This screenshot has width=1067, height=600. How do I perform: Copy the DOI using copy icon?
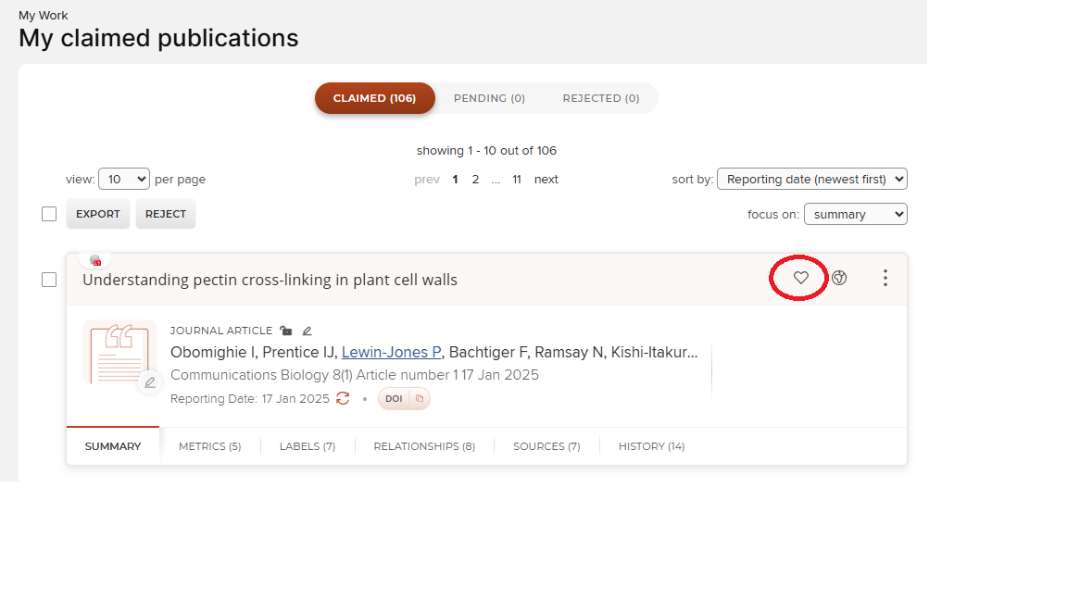pyautogui.click(x=419, y=399)
